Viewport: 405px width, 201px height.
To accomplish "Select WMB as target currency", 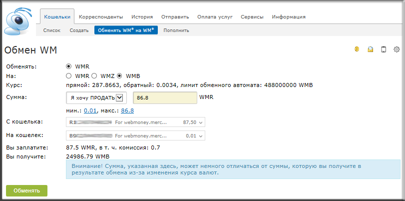I will click(119, 76).
